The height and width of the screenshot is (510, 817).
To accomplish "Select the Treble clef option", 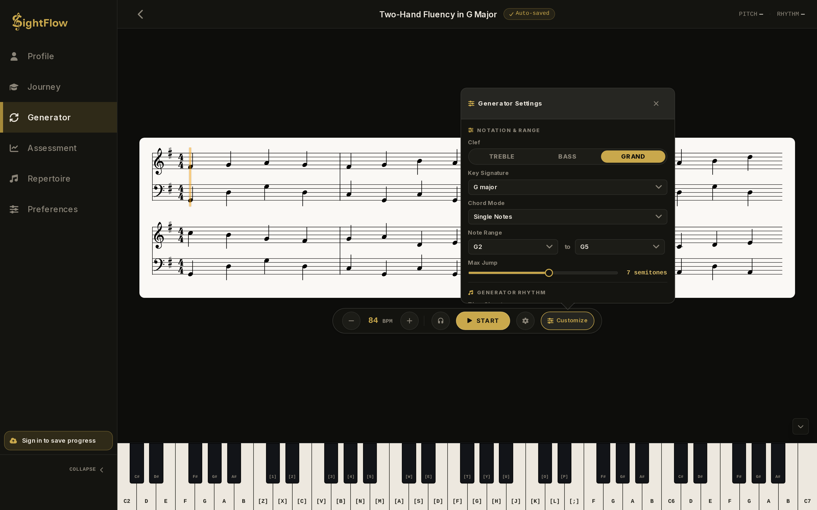I will pos(502,157).
